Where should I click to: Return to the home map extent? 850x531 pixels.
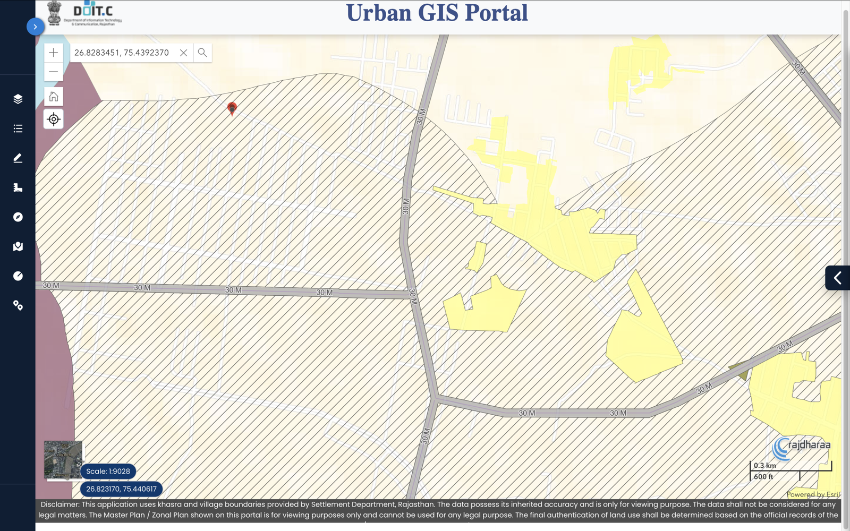tap(54, 97)
